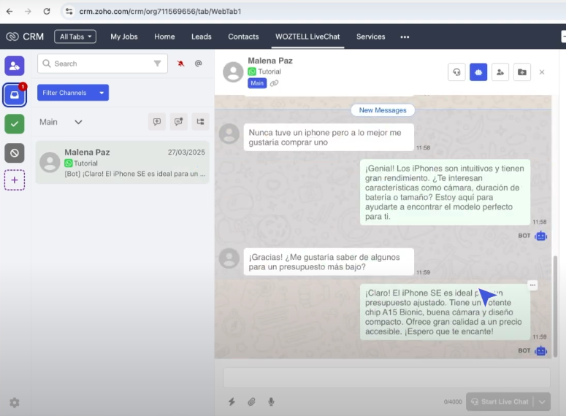
Task: Open the Leads tab
Action: click(x=201, y=36)
